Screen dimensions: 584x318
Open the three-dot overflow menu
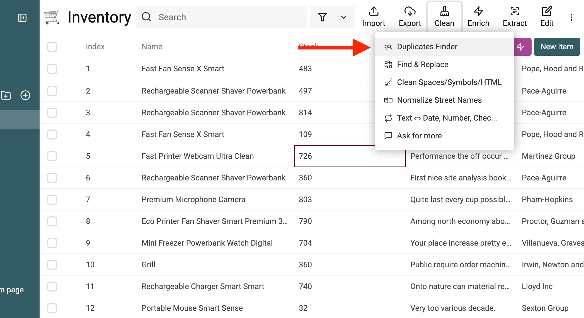[x=571, y=17]
